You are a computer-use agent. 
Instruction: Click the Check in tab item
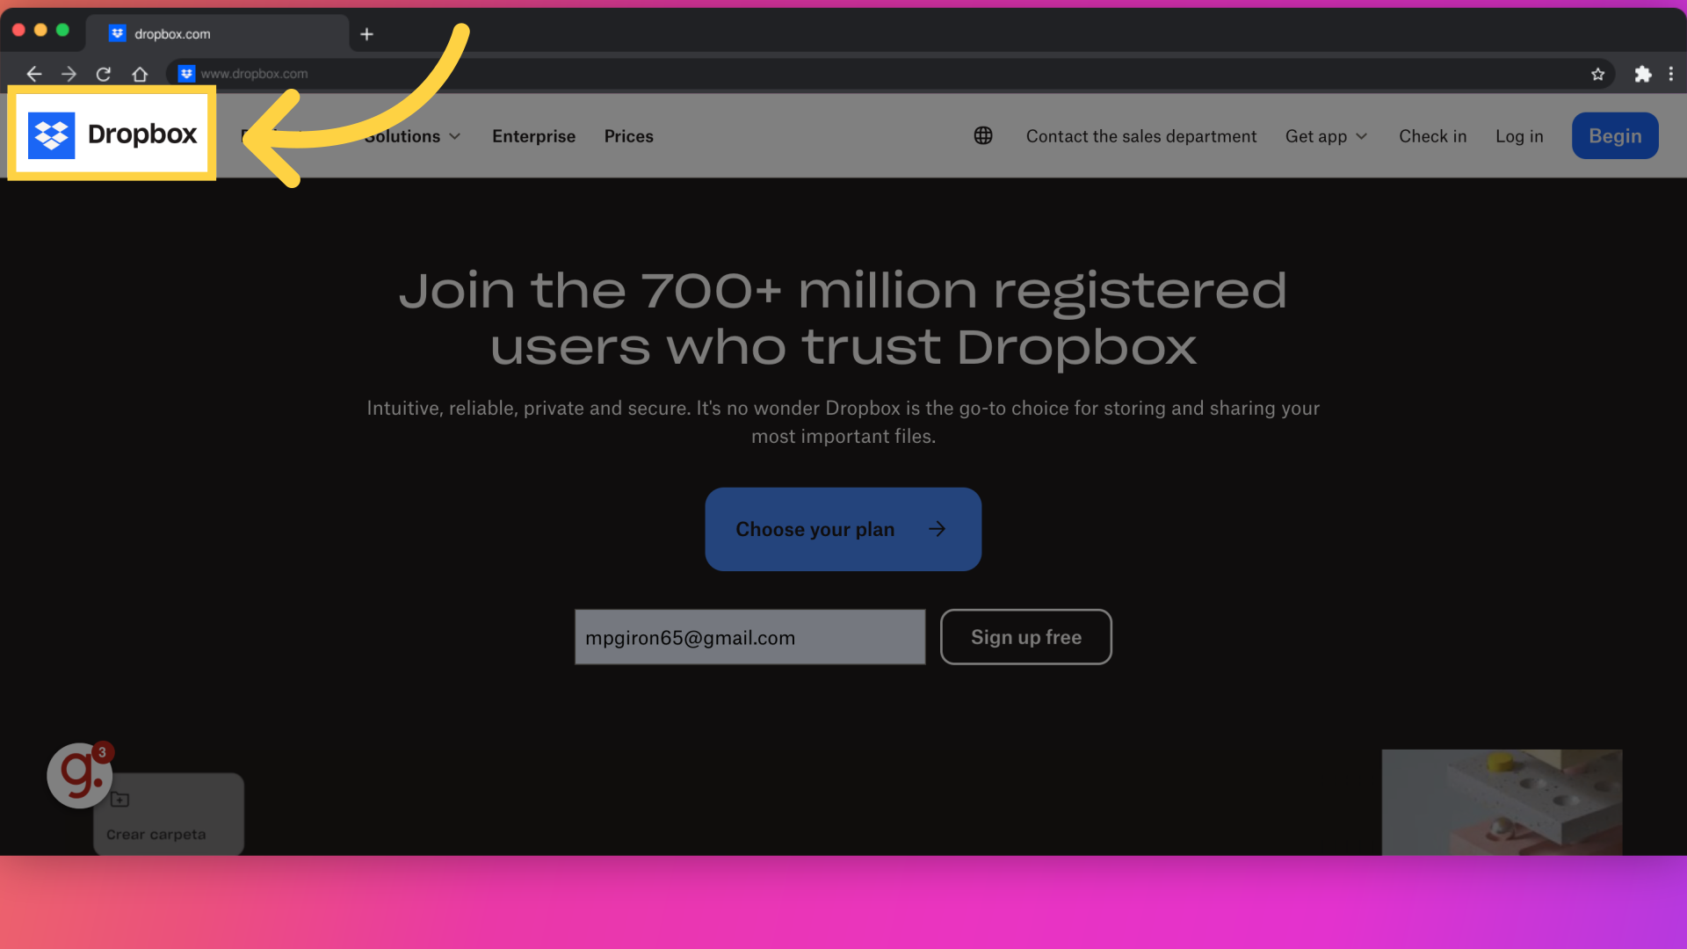(1432, 137)
